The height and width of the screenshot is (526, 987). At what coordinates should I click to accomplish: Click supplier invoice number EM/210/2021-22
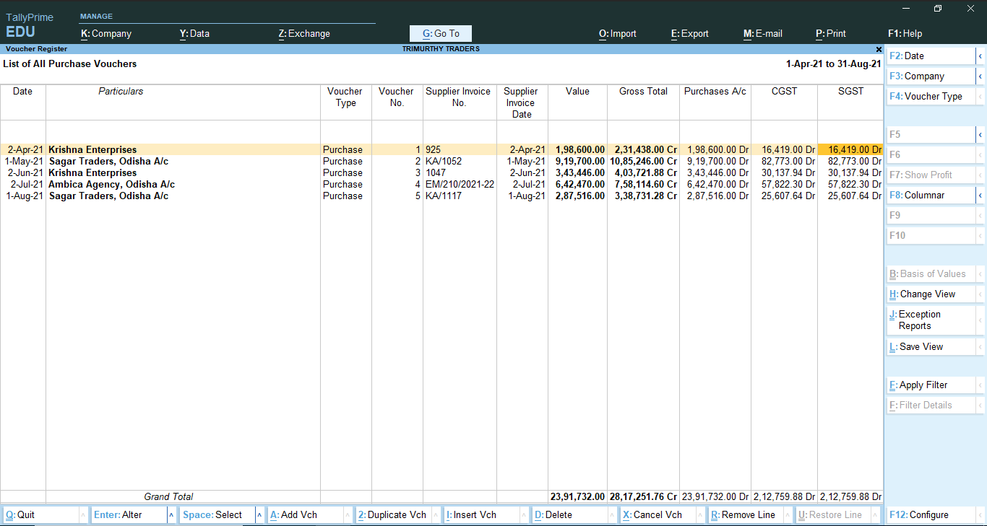[x=460, y=184]
